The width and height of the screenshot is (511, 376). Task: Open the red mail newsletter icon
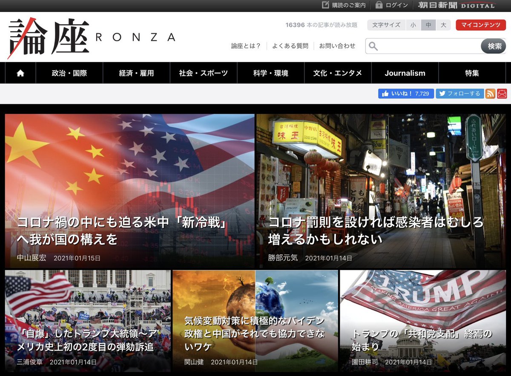point(502,94)
